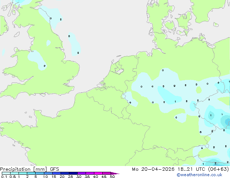230x178 pixels.
Task: Click the 1–2 mm legend swatch
Action: coord(23,173)
